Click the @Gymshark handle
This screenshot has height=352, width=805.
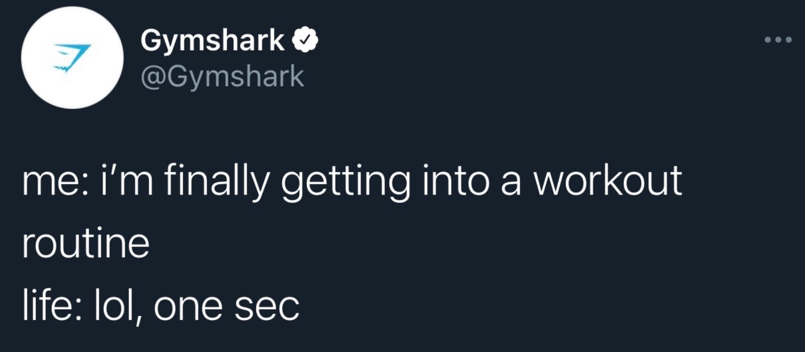tap(222, 77)
